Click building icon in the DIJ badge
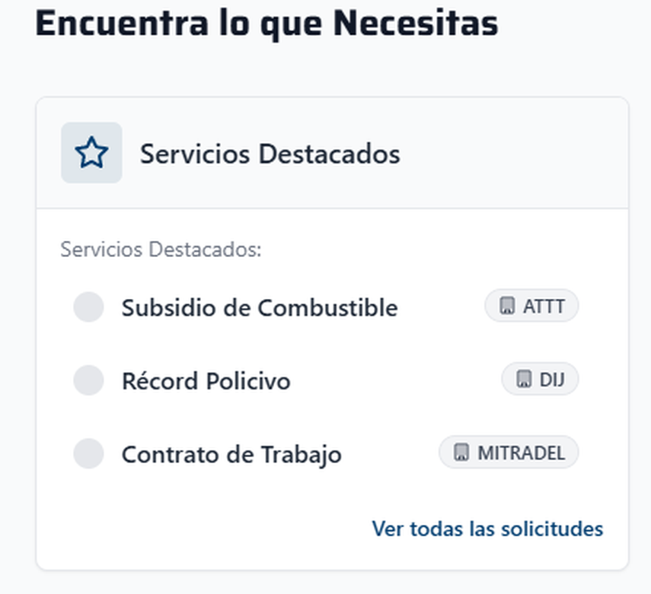This screenshot has width=651, height=594. (523, 380)
